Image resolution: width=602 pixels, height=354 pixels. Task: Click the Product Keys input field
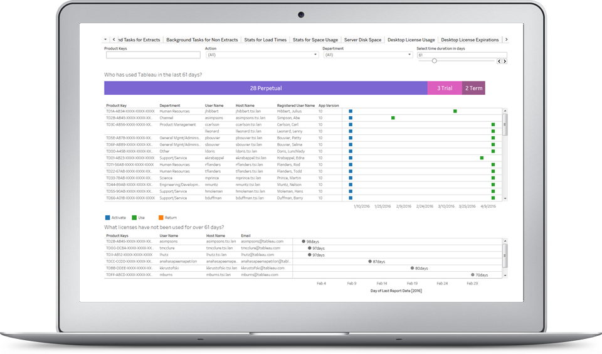[x=153, y=55]
